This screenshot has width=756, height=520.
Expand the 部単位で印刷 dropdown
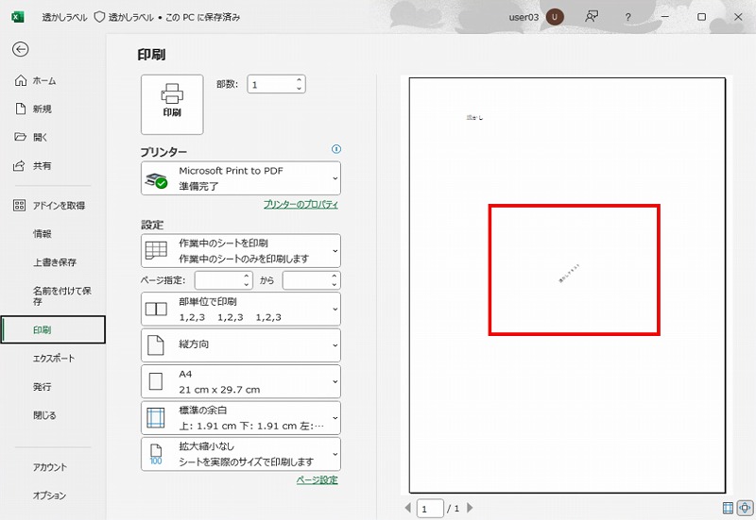241,310
